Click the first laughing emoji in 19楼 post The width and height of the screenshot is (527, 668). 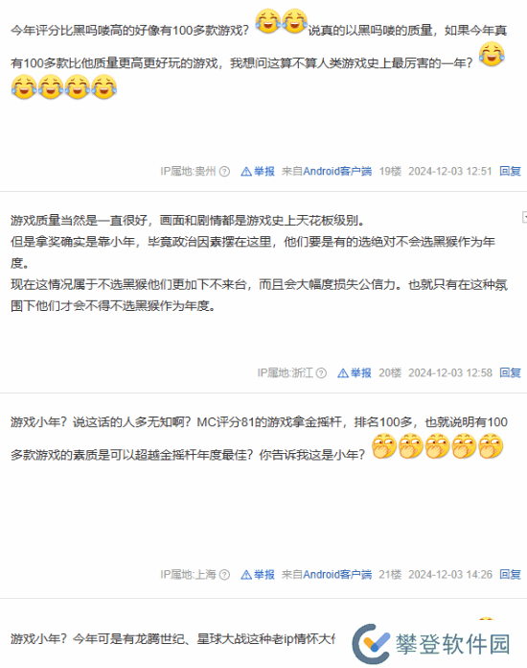(268, 21)
